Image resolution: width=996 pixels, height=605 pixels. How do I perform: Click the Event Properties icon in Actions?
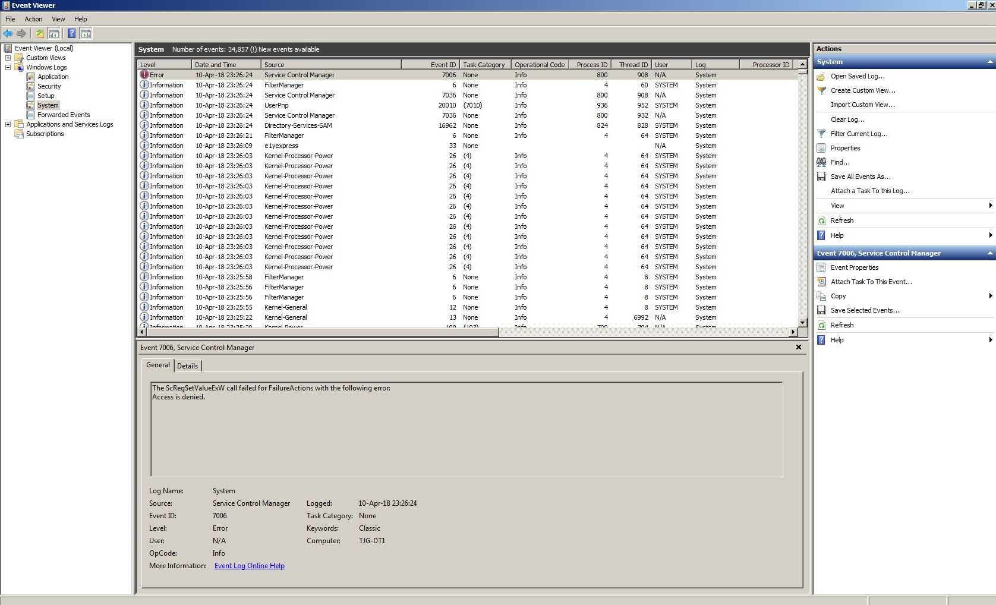[821, 267]
